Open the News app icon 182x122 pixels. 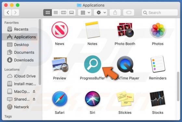pyautogui.click(x=60, y=30)
